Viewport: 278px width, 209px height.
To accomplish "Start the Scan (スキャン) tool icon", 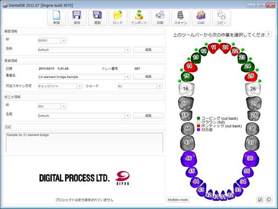I will point(181,18).
